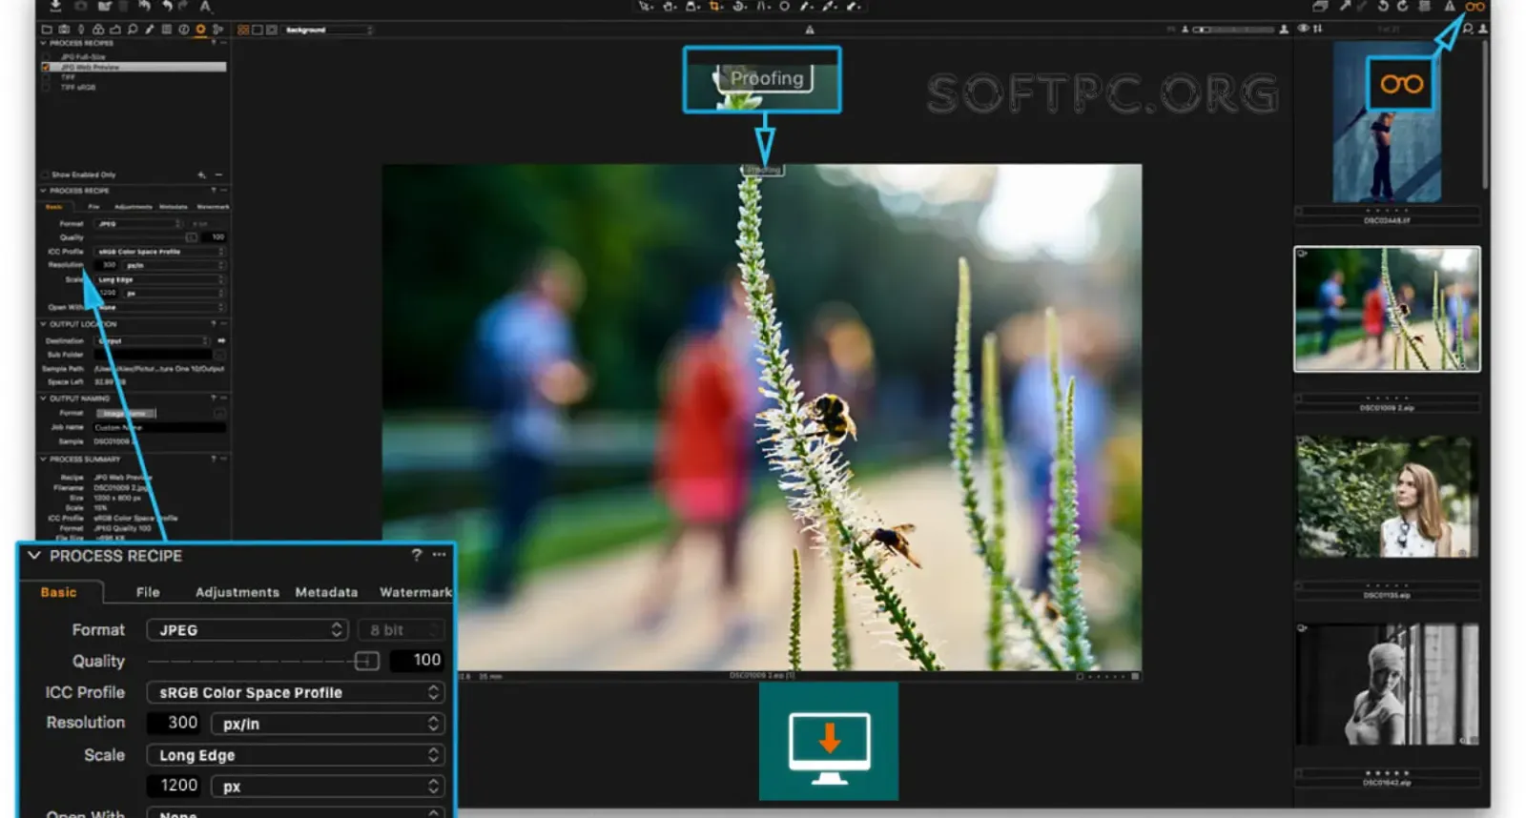Screen dimensions: 1526x818
Task: Collapse the Process Summary panel
Action: tap(44, 459)
